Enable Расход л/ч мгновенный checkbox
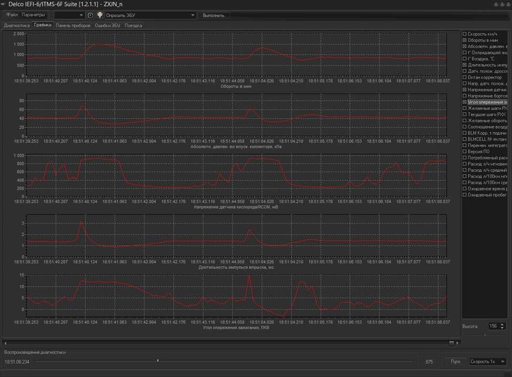Image resolution: width=512 pixels, height=377 pixels. (465, 164)
